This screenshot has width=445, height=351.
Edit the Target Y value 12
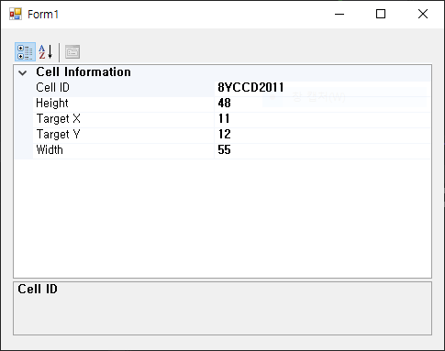click(323, 135)
